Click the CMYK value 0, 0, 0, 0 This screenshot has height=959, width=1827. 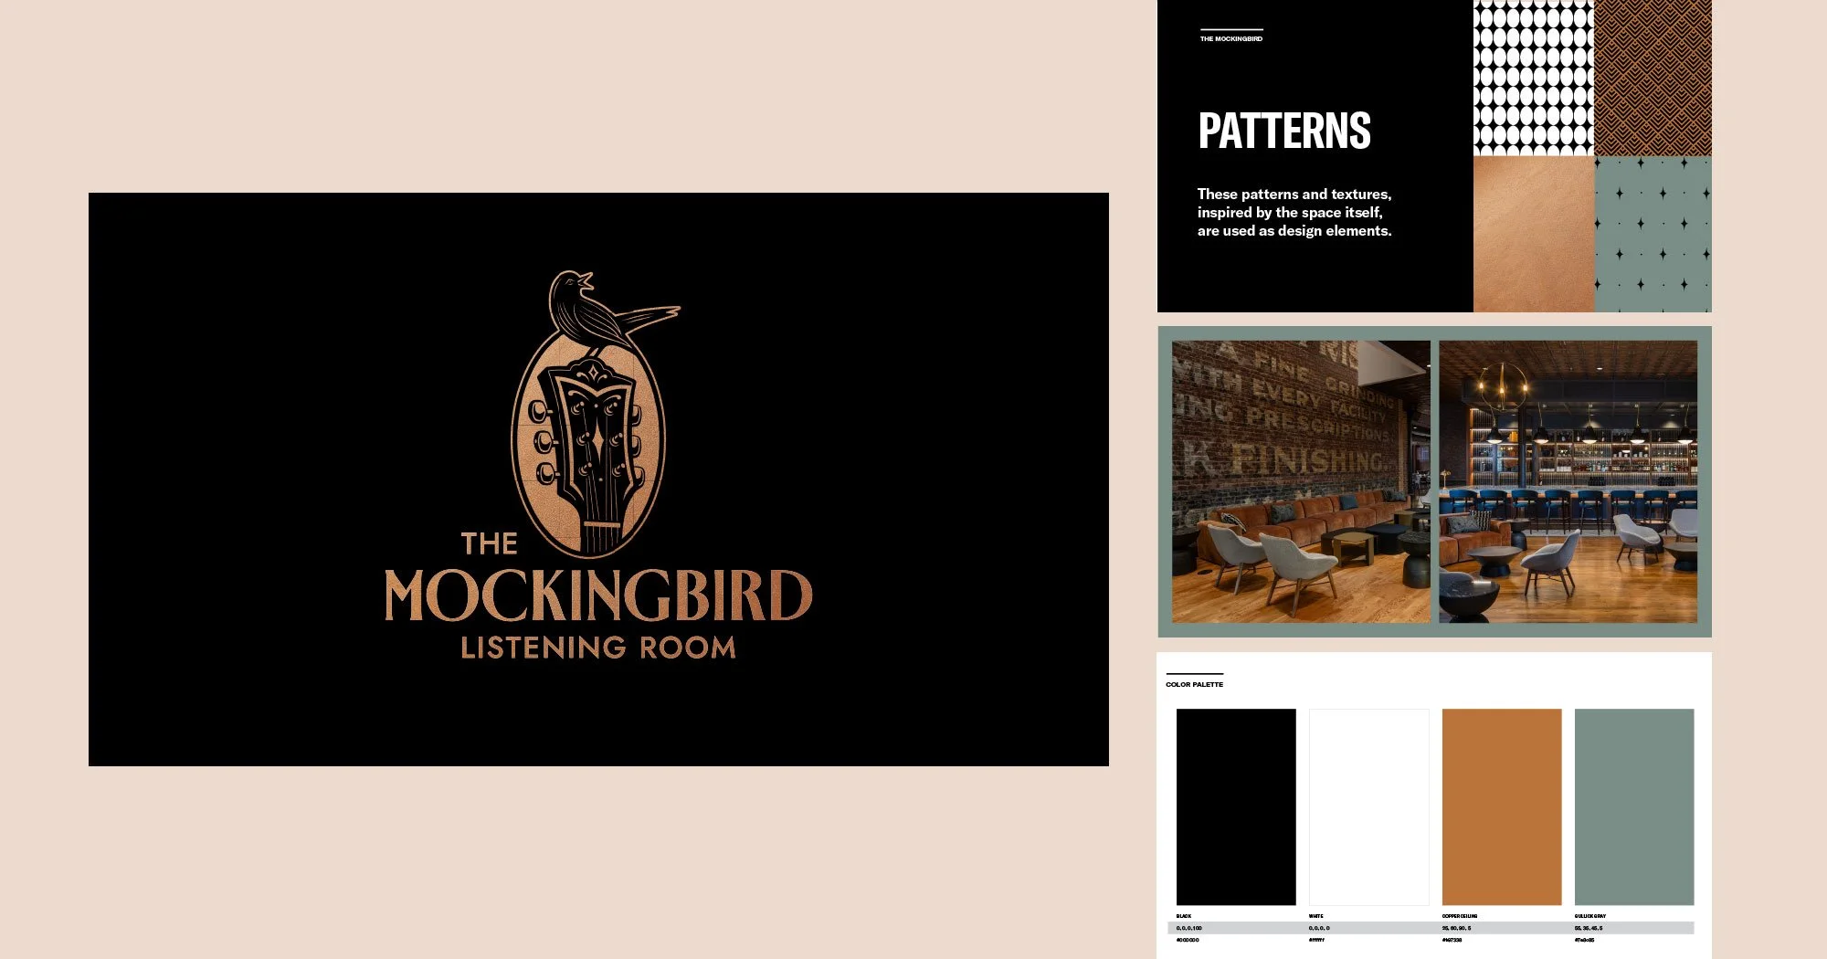pos(1320,928)
